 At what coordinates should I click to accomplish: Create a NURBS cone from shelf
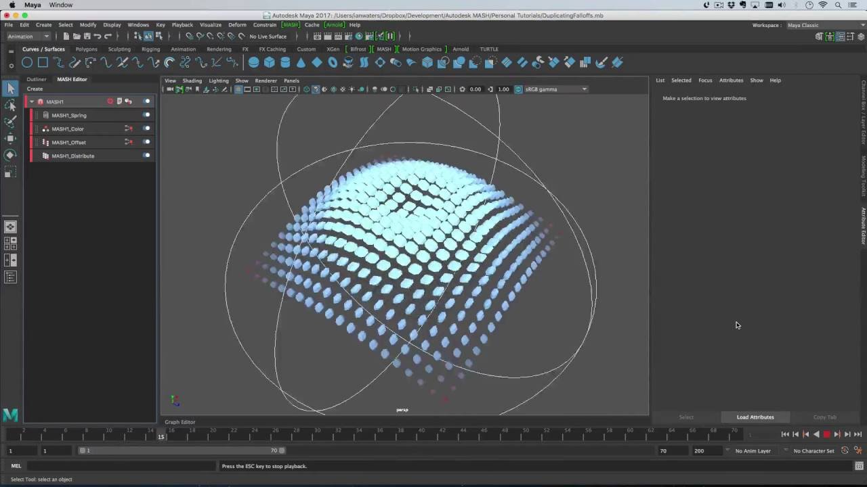point(301,62)
